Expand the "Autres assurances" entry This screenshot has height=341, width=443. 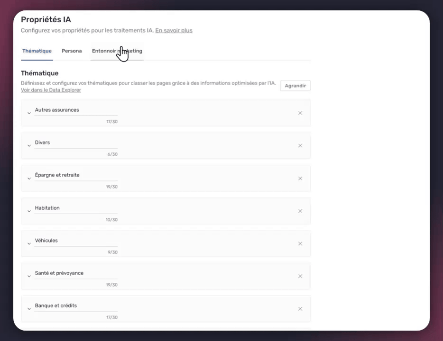click(29, 113)
